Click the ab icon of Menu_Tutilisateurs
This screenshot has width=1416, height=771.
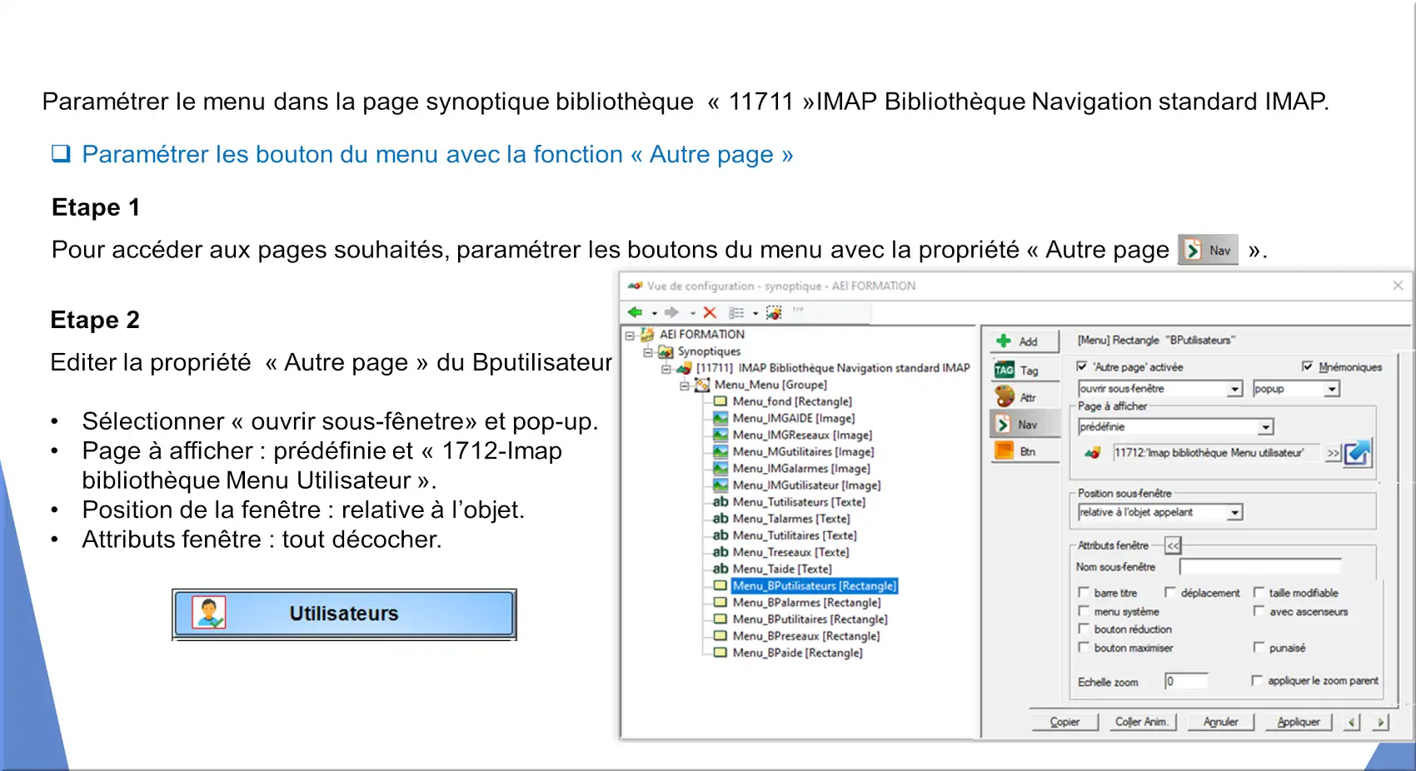[x=720, y=501]
